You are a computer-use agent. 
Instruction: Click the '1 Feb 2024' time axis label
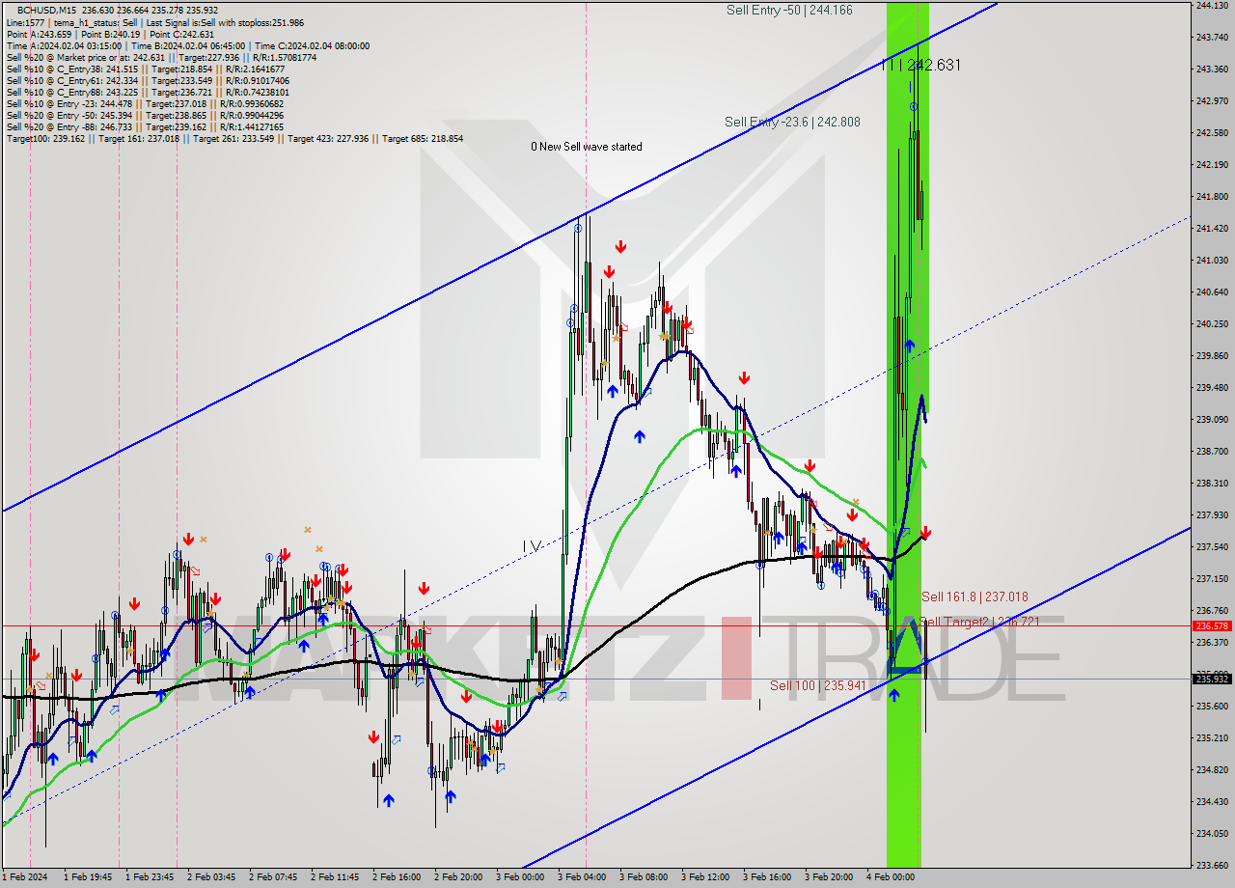[26, 877]
